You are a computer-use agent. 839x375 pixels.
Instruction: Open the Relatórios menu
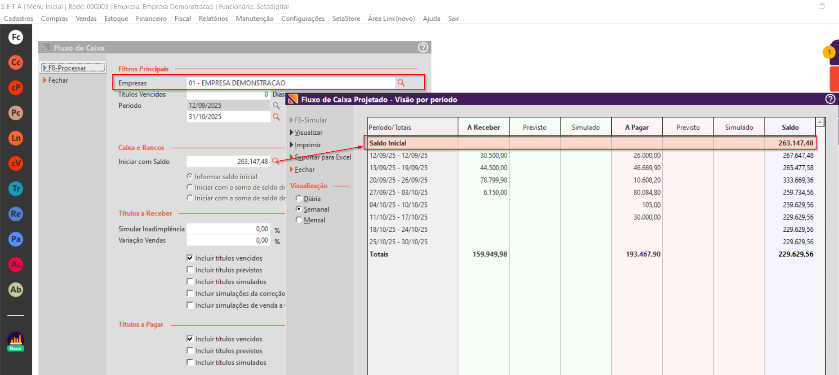(213, 18)
